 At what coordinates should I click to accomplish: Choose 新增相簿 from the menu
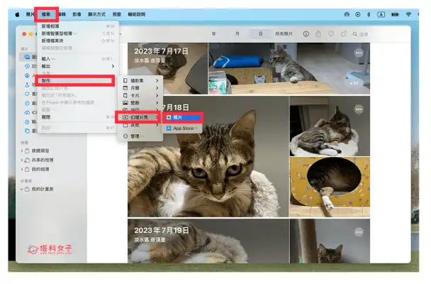click(x=77, y=26)
